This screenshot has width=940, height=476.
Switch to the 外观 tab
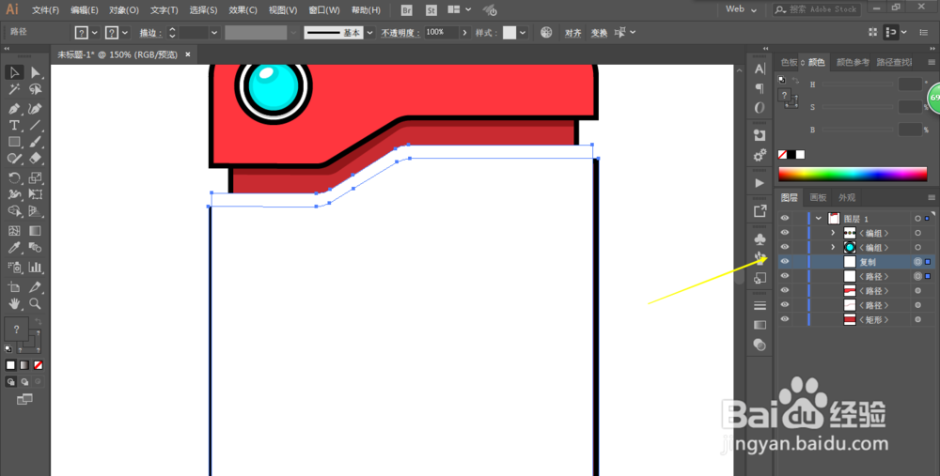[847, 197]
